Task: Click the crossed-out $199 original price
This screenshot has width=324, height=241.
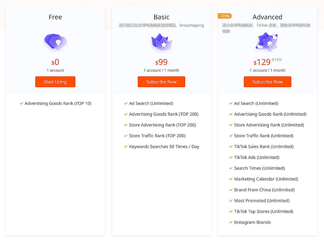Action: 276,60
